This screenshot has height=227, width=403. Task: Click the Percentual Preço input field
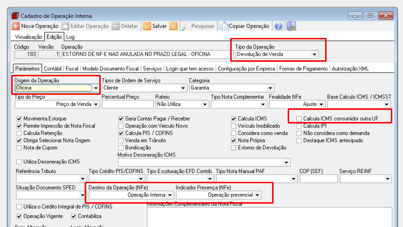(x=128, y=104)
